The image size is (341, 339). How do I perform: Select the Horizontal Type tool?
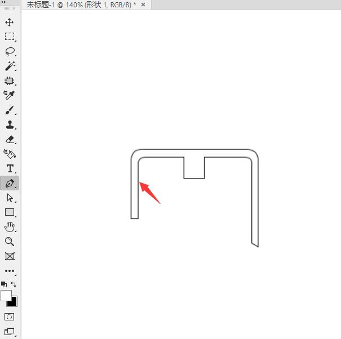click(x=10, y=168)
